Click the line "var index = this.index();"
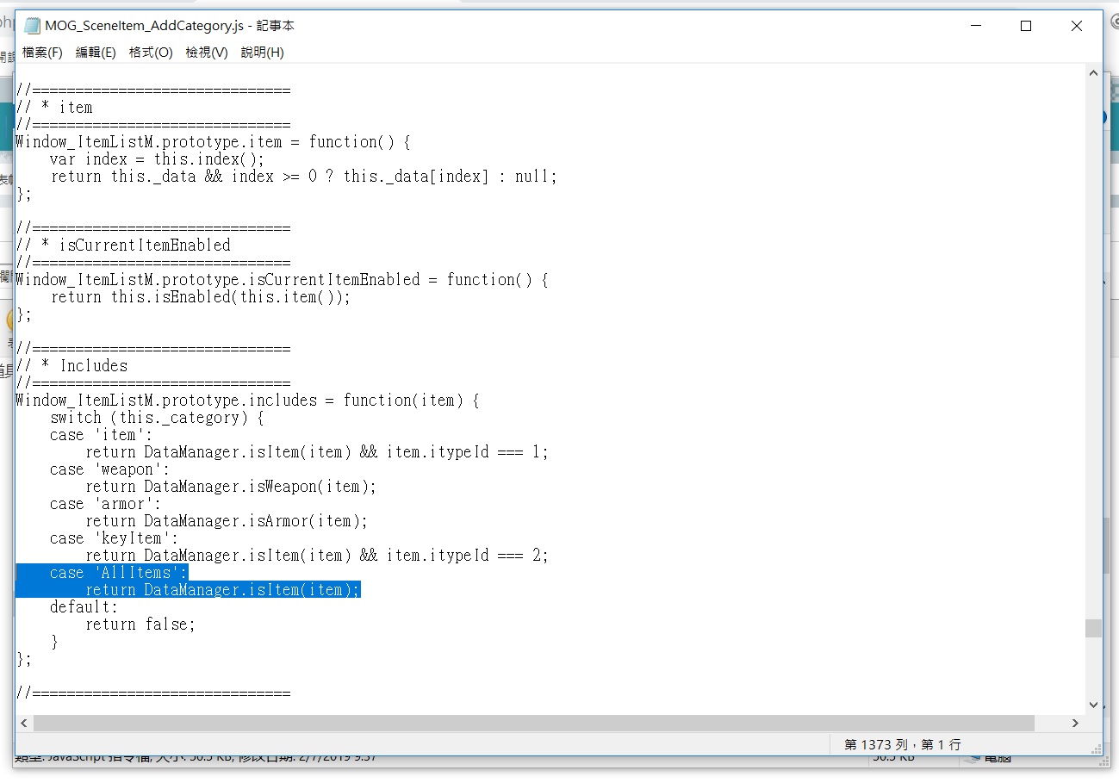The width and height of the screenshot is (1119, 783). click(157, 159)
